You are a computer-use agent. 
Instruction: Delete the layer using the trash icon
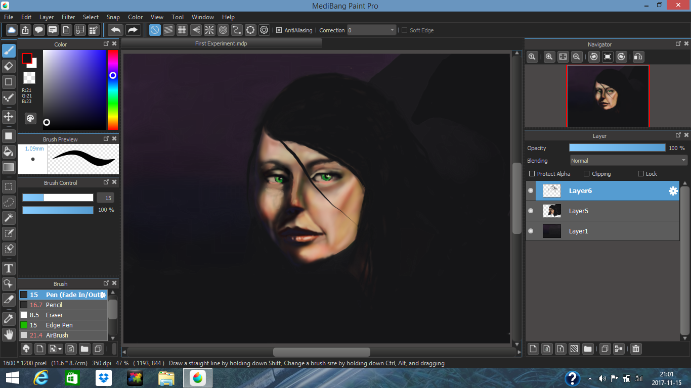coord(636,349)
